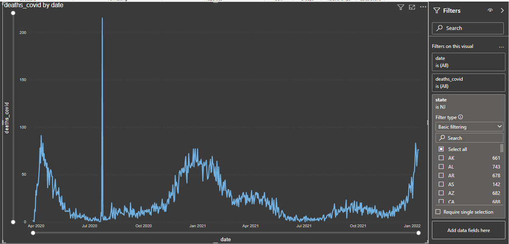The height and width of the screenshot is (244, 509).
Task: Click Add data fields here well
Action: (x=469, y=230)
